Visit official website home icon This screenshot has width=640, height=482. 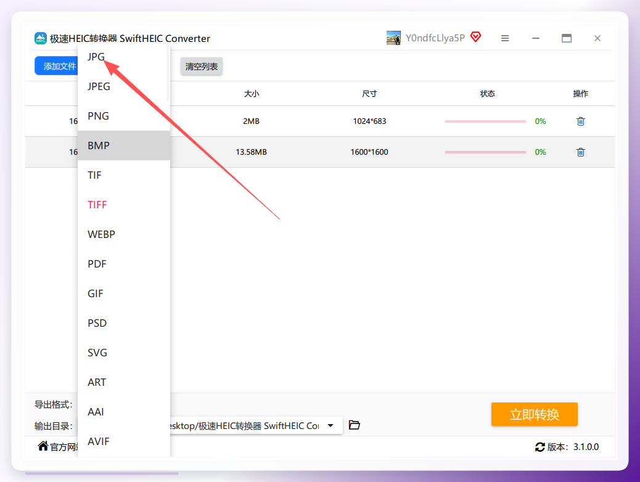(x=43, y=446)
